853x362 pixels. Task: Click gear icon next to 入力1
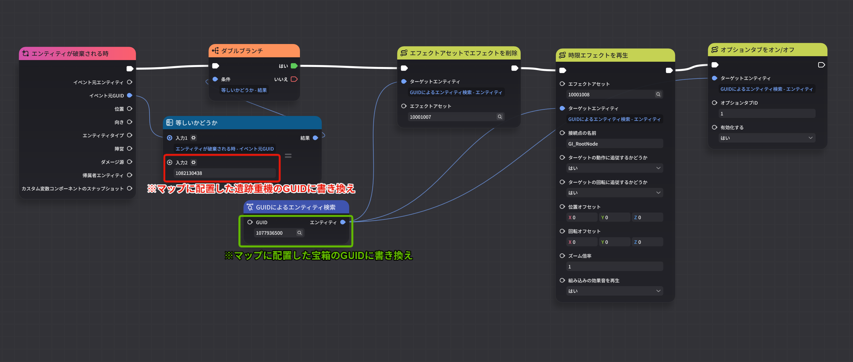tap(194, 138)
